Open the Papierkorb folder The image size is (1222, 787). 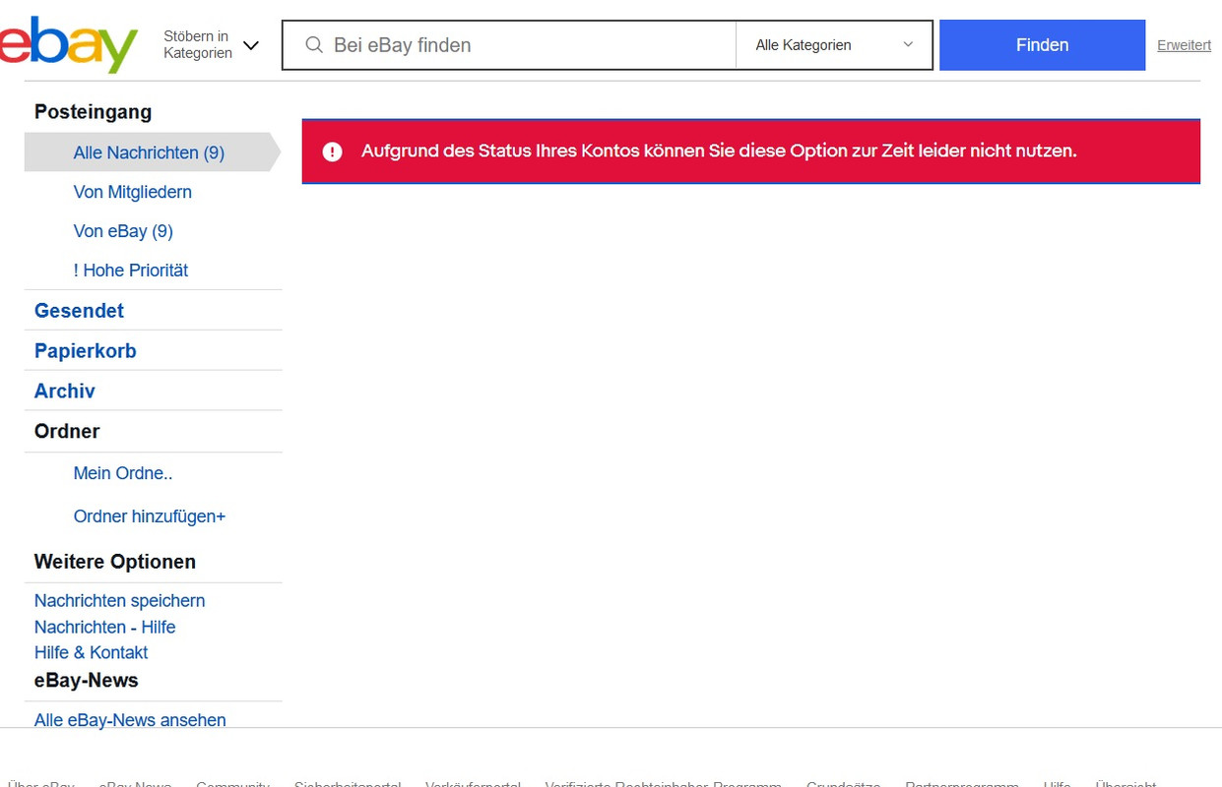(x=85, y=351)
